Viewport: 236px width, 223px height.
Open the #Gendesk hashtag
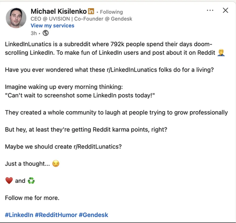tap(93, 215)
